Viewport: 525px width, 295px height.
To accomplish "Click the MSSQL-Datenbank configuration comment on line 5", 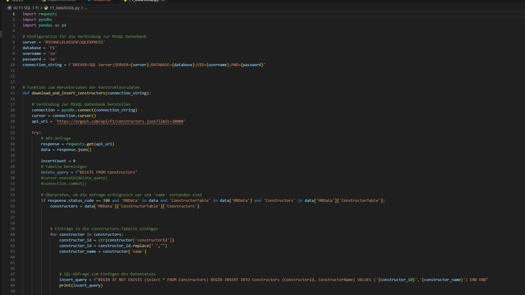I will [85, 36].
